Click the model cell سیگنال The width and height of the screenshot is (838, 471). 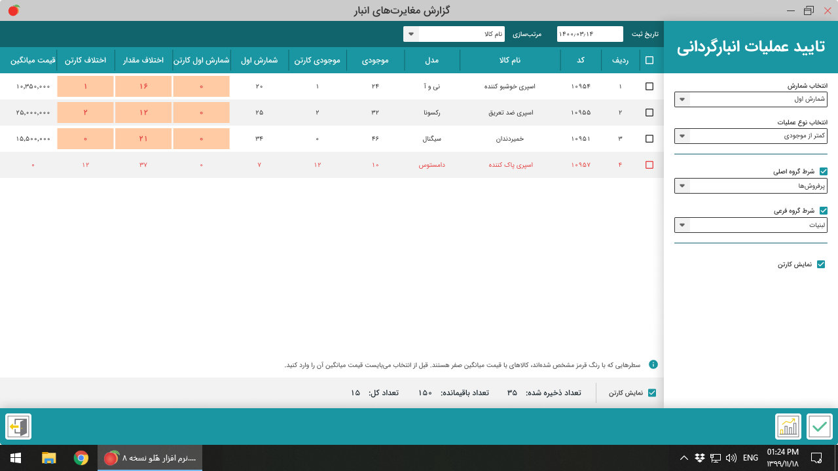[432, 139]
